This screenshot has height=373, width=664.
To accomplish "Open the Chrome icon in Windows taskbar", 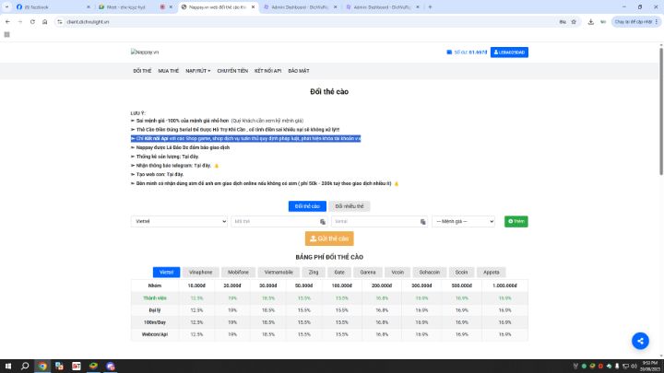I will coord(41,366).
